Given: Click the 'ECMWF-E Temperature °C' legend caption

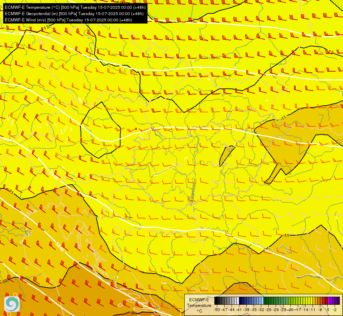Looking at the screenshot, I should 199,305.
